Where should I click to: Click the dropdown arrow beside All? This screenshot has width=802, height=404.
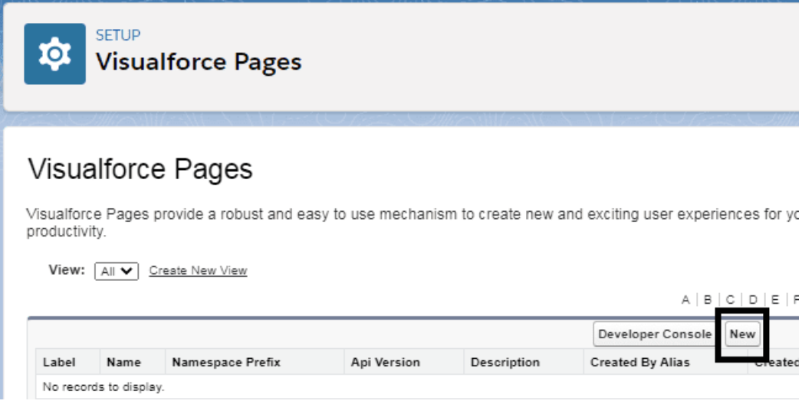click(127, 271)
